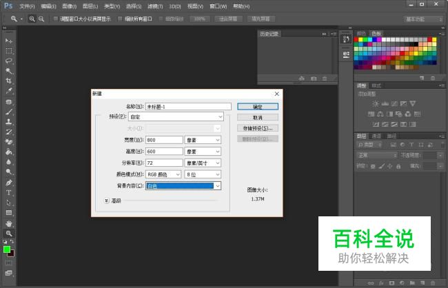The width and height of the screenshot is (448, 288).
Task: Open the 图像 menu in the menu bar
Action: (69, 6)
